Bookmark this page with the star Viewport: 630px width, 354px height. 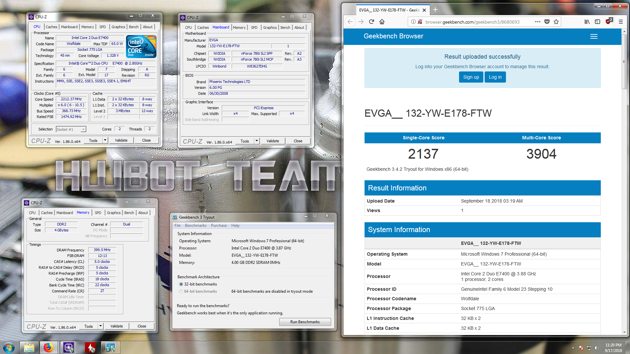coord(556,22)
